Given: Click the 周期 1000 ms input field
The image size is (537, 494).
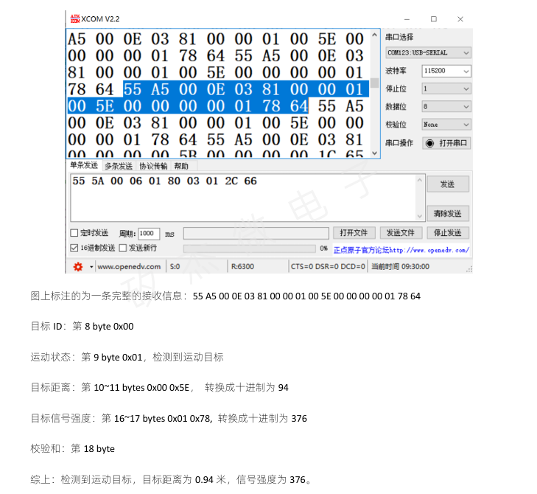Looking at the screenshot, I should coord(149,234).
